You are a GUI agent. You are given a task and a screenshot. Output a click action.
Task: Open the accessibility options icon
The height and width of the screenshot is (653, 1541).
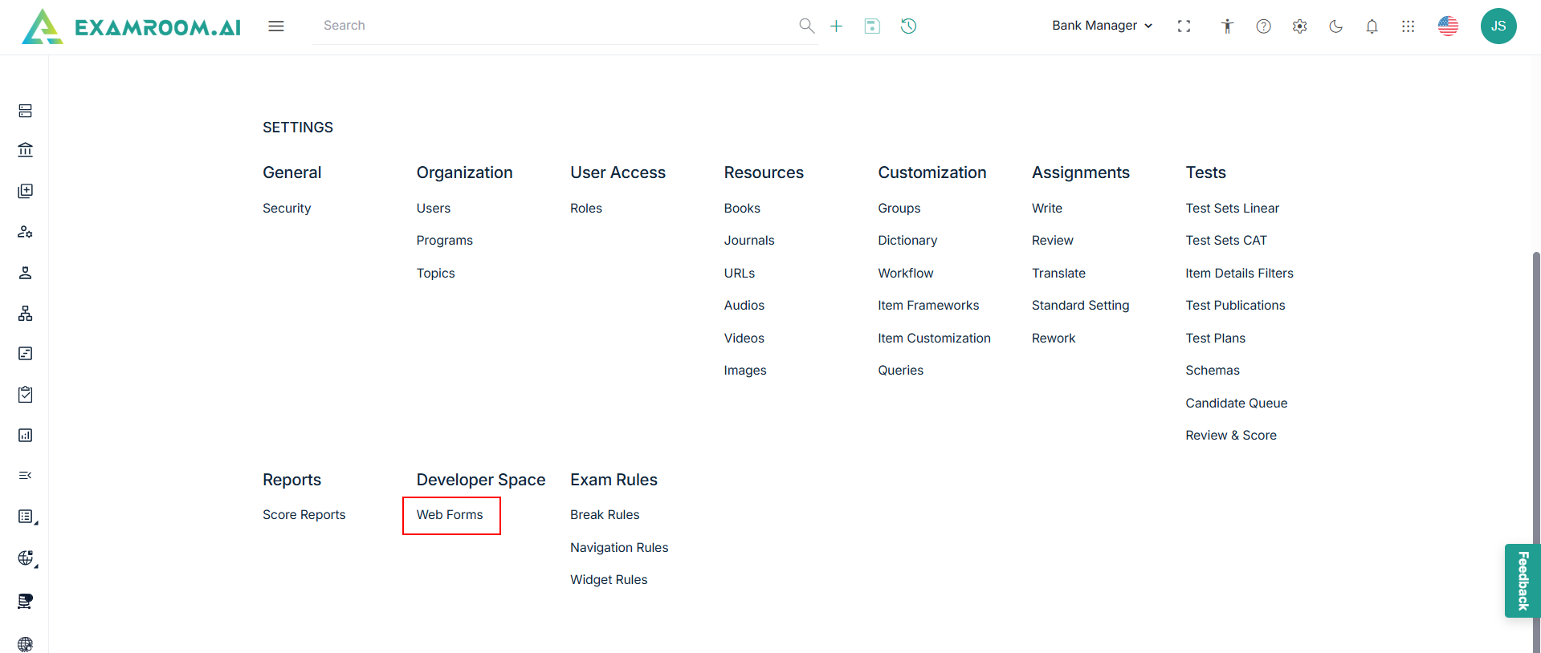(1227, 26)
